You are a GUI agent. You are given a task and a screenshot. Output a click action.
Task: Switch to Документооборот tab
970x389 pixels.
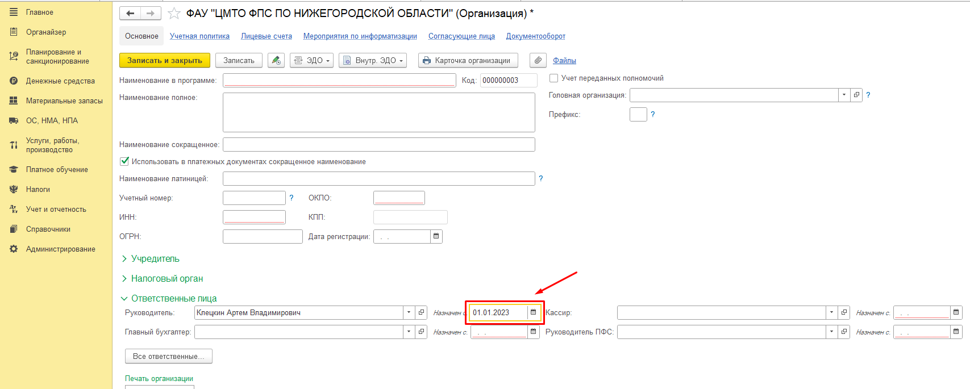point(536,36)
